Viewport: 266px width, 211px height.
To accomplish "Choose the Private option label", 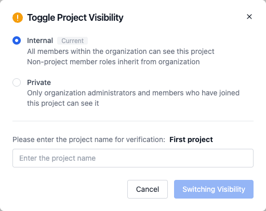I will pos(39,82).
